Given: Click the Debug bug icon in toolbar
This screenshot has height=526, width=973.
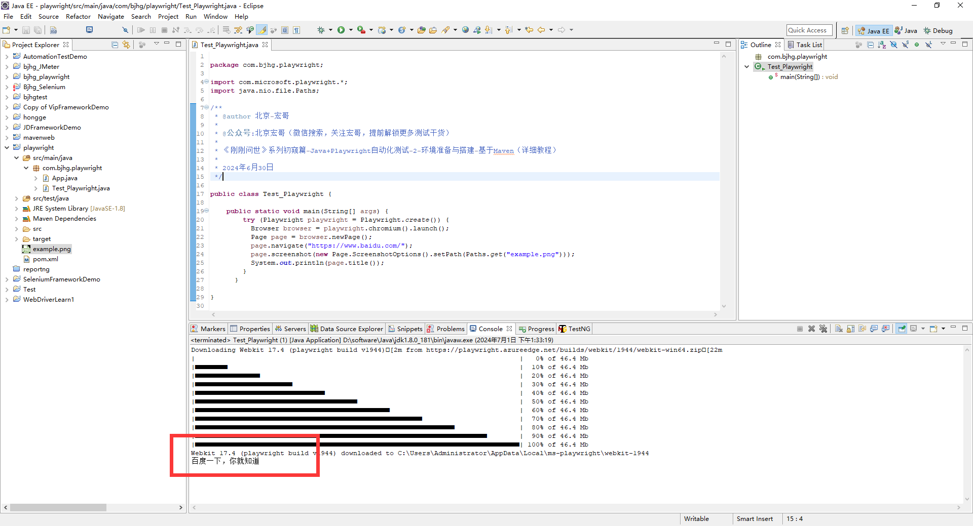Looking at the screenshot, I should pos(321,30).
